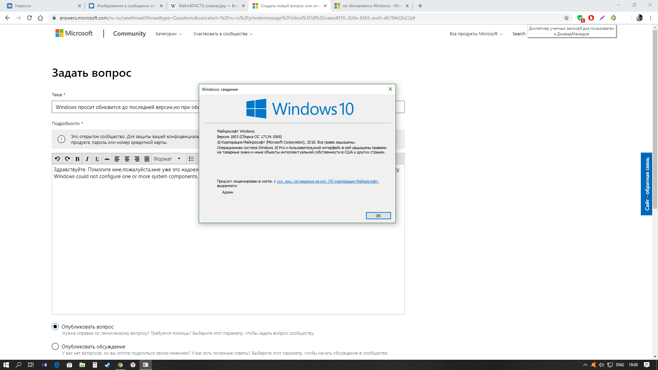The width and height of the screenshot is (658, 370).
Task: Bookmark this page with the star icon
Action: coord(566,18)
